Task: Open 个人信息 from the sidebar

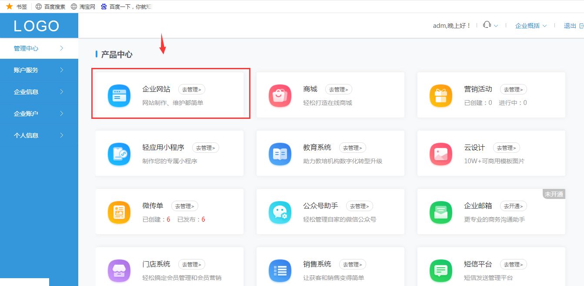Action: pos(26,135)
